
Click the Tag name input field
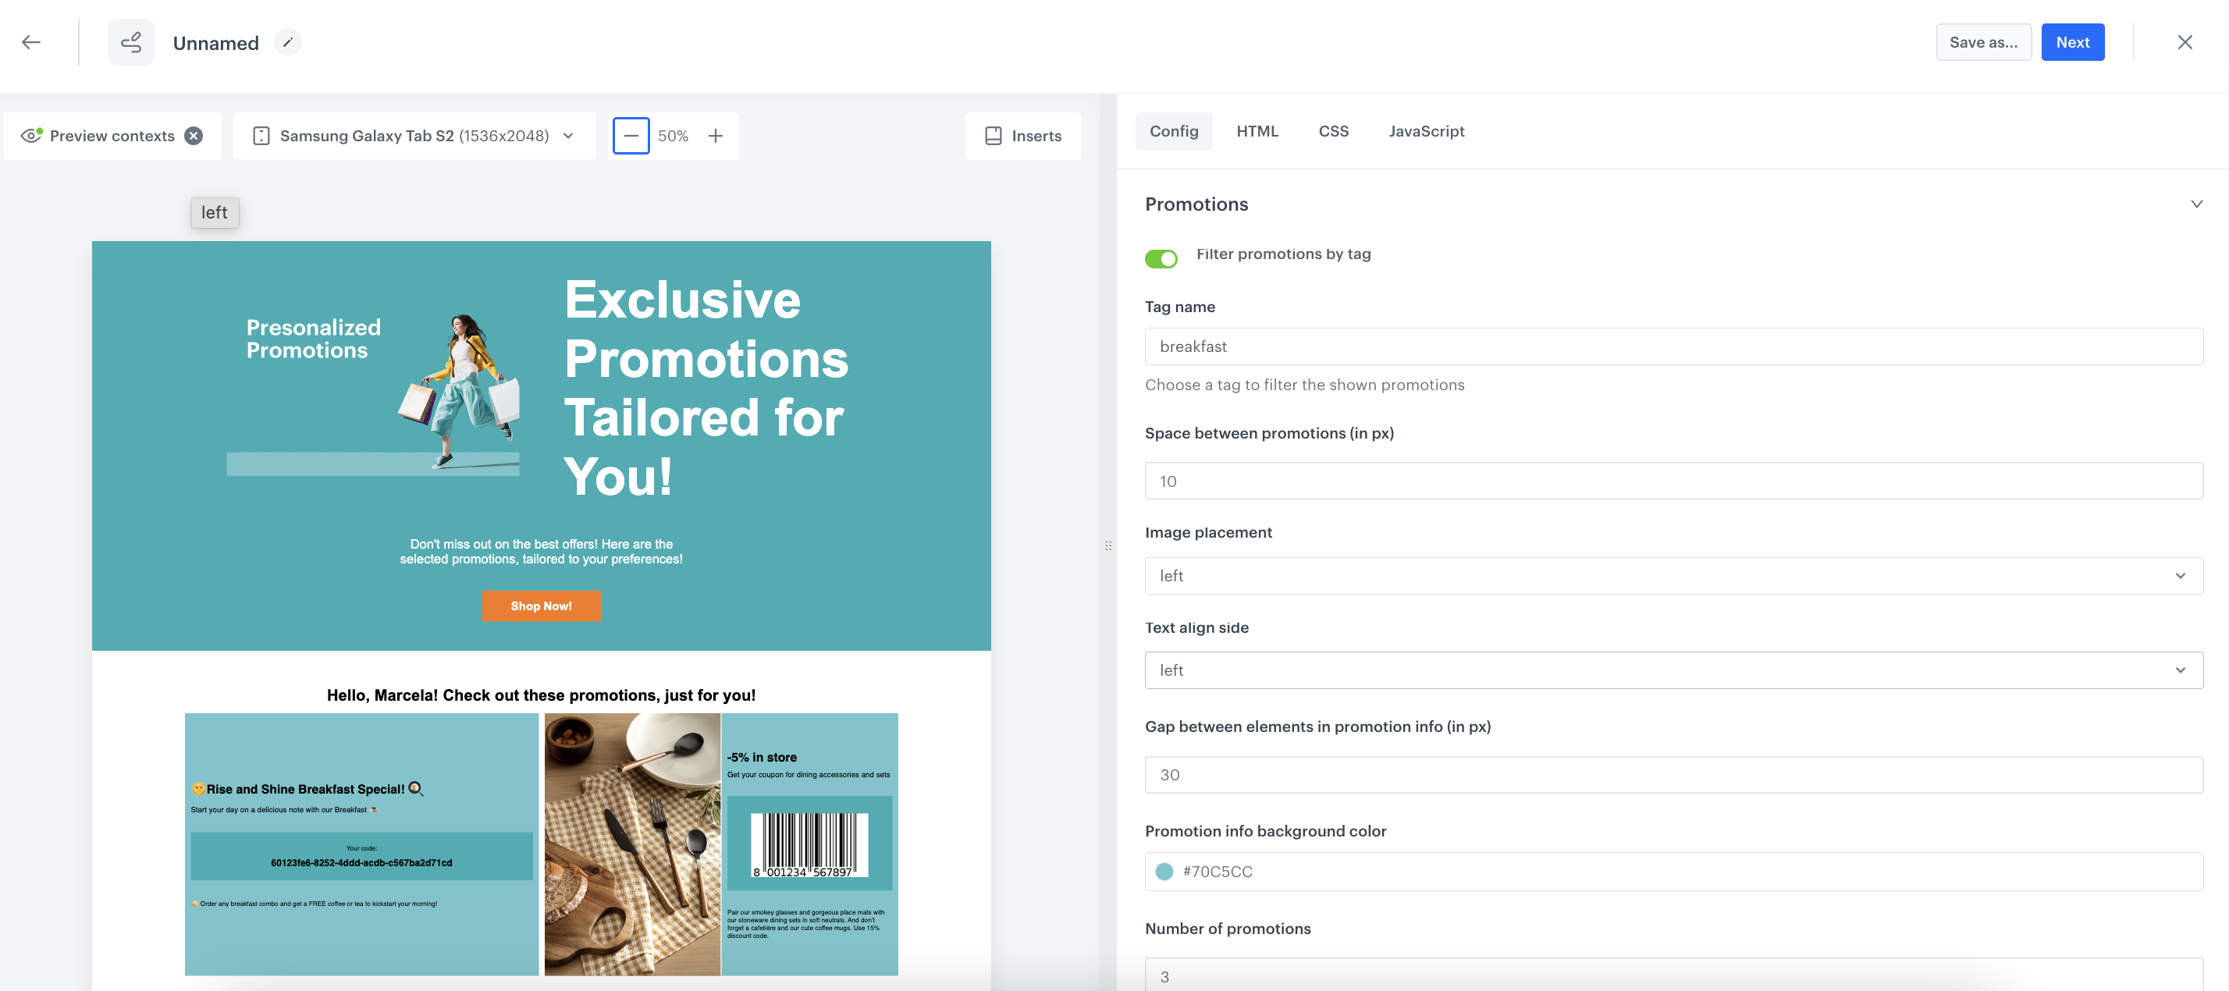pos(1673,346)
